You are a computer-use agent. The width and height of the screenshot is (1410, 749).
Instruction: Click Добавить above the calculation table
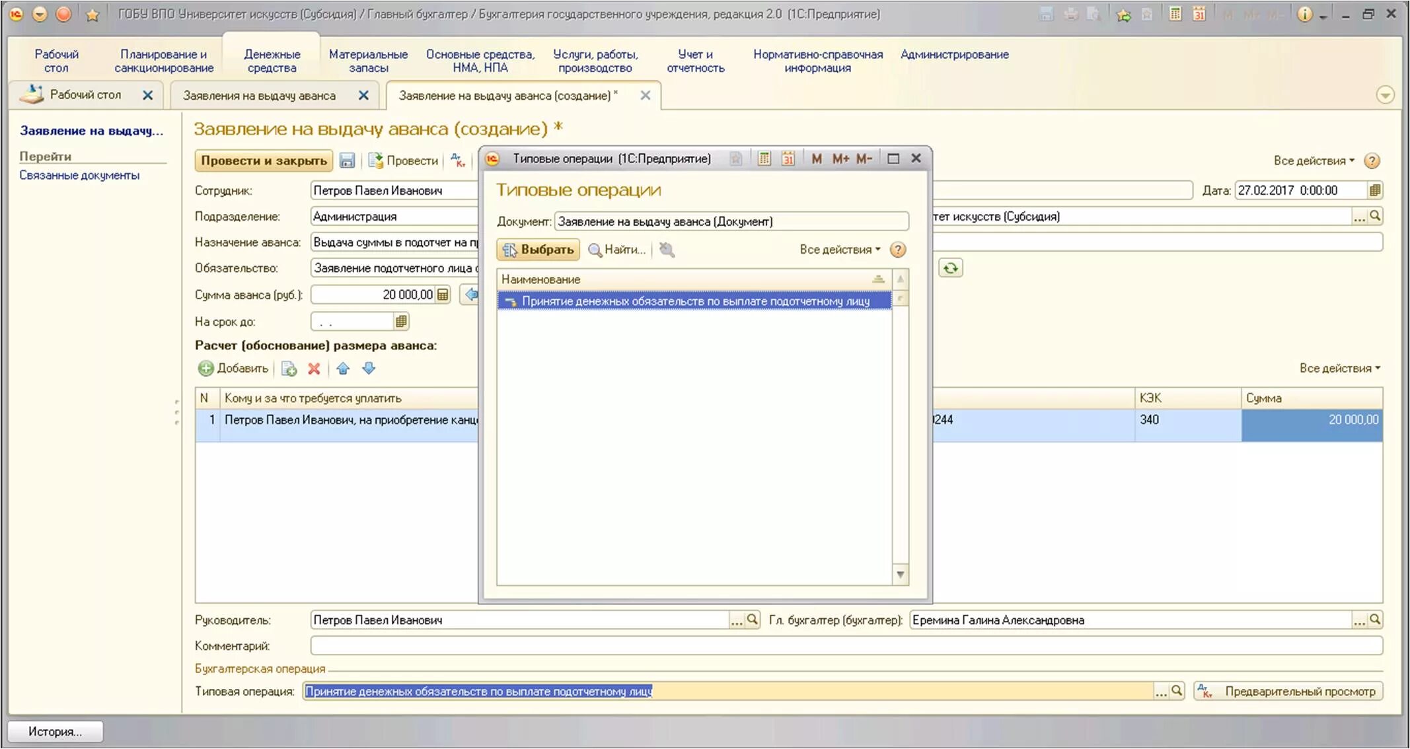pos(233,369)
